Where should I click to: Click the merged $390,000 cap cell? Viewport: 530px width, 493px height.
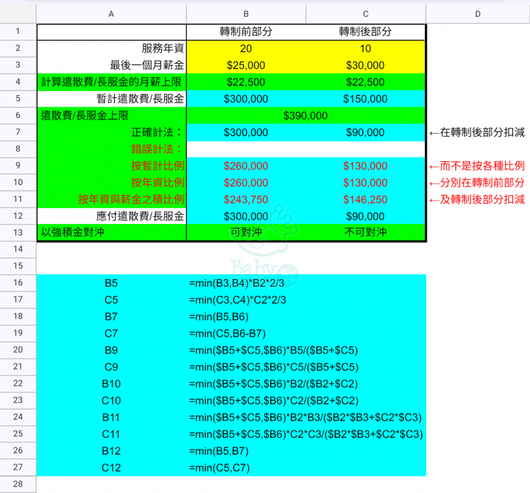pyautogui.click(x=305, y=116)
